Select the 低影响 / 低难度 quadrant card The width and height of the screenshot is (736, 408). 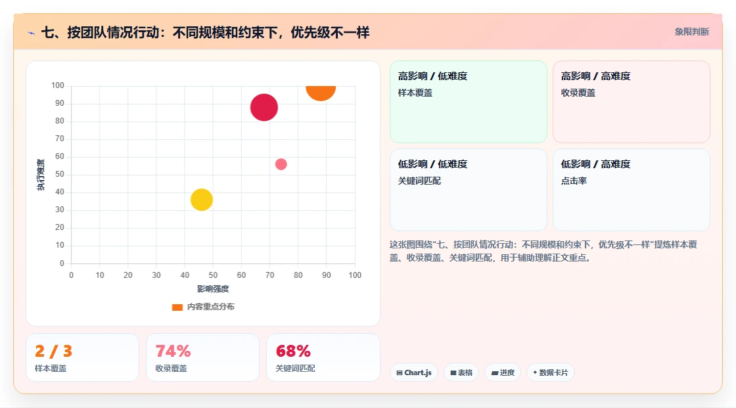(x=468, y=190)
